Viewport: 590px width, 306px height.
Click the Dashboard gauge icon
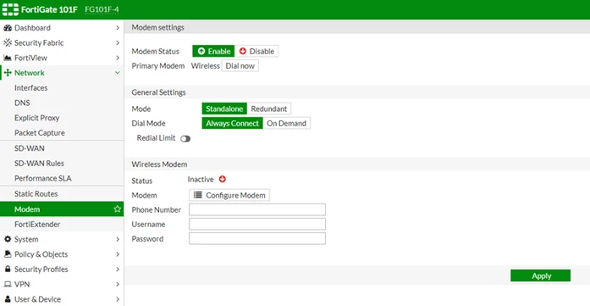coord(8,28)
